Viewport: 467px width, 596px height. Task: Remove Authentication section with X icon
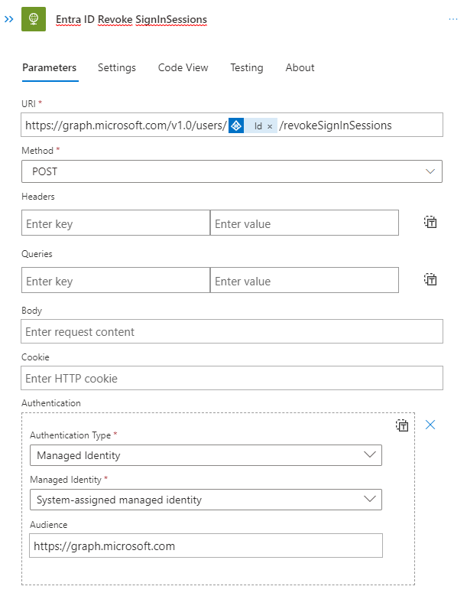coord(430,425)
